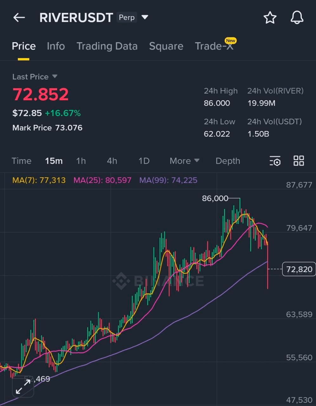Open the Trade-X tab

[x=214, y=46]
